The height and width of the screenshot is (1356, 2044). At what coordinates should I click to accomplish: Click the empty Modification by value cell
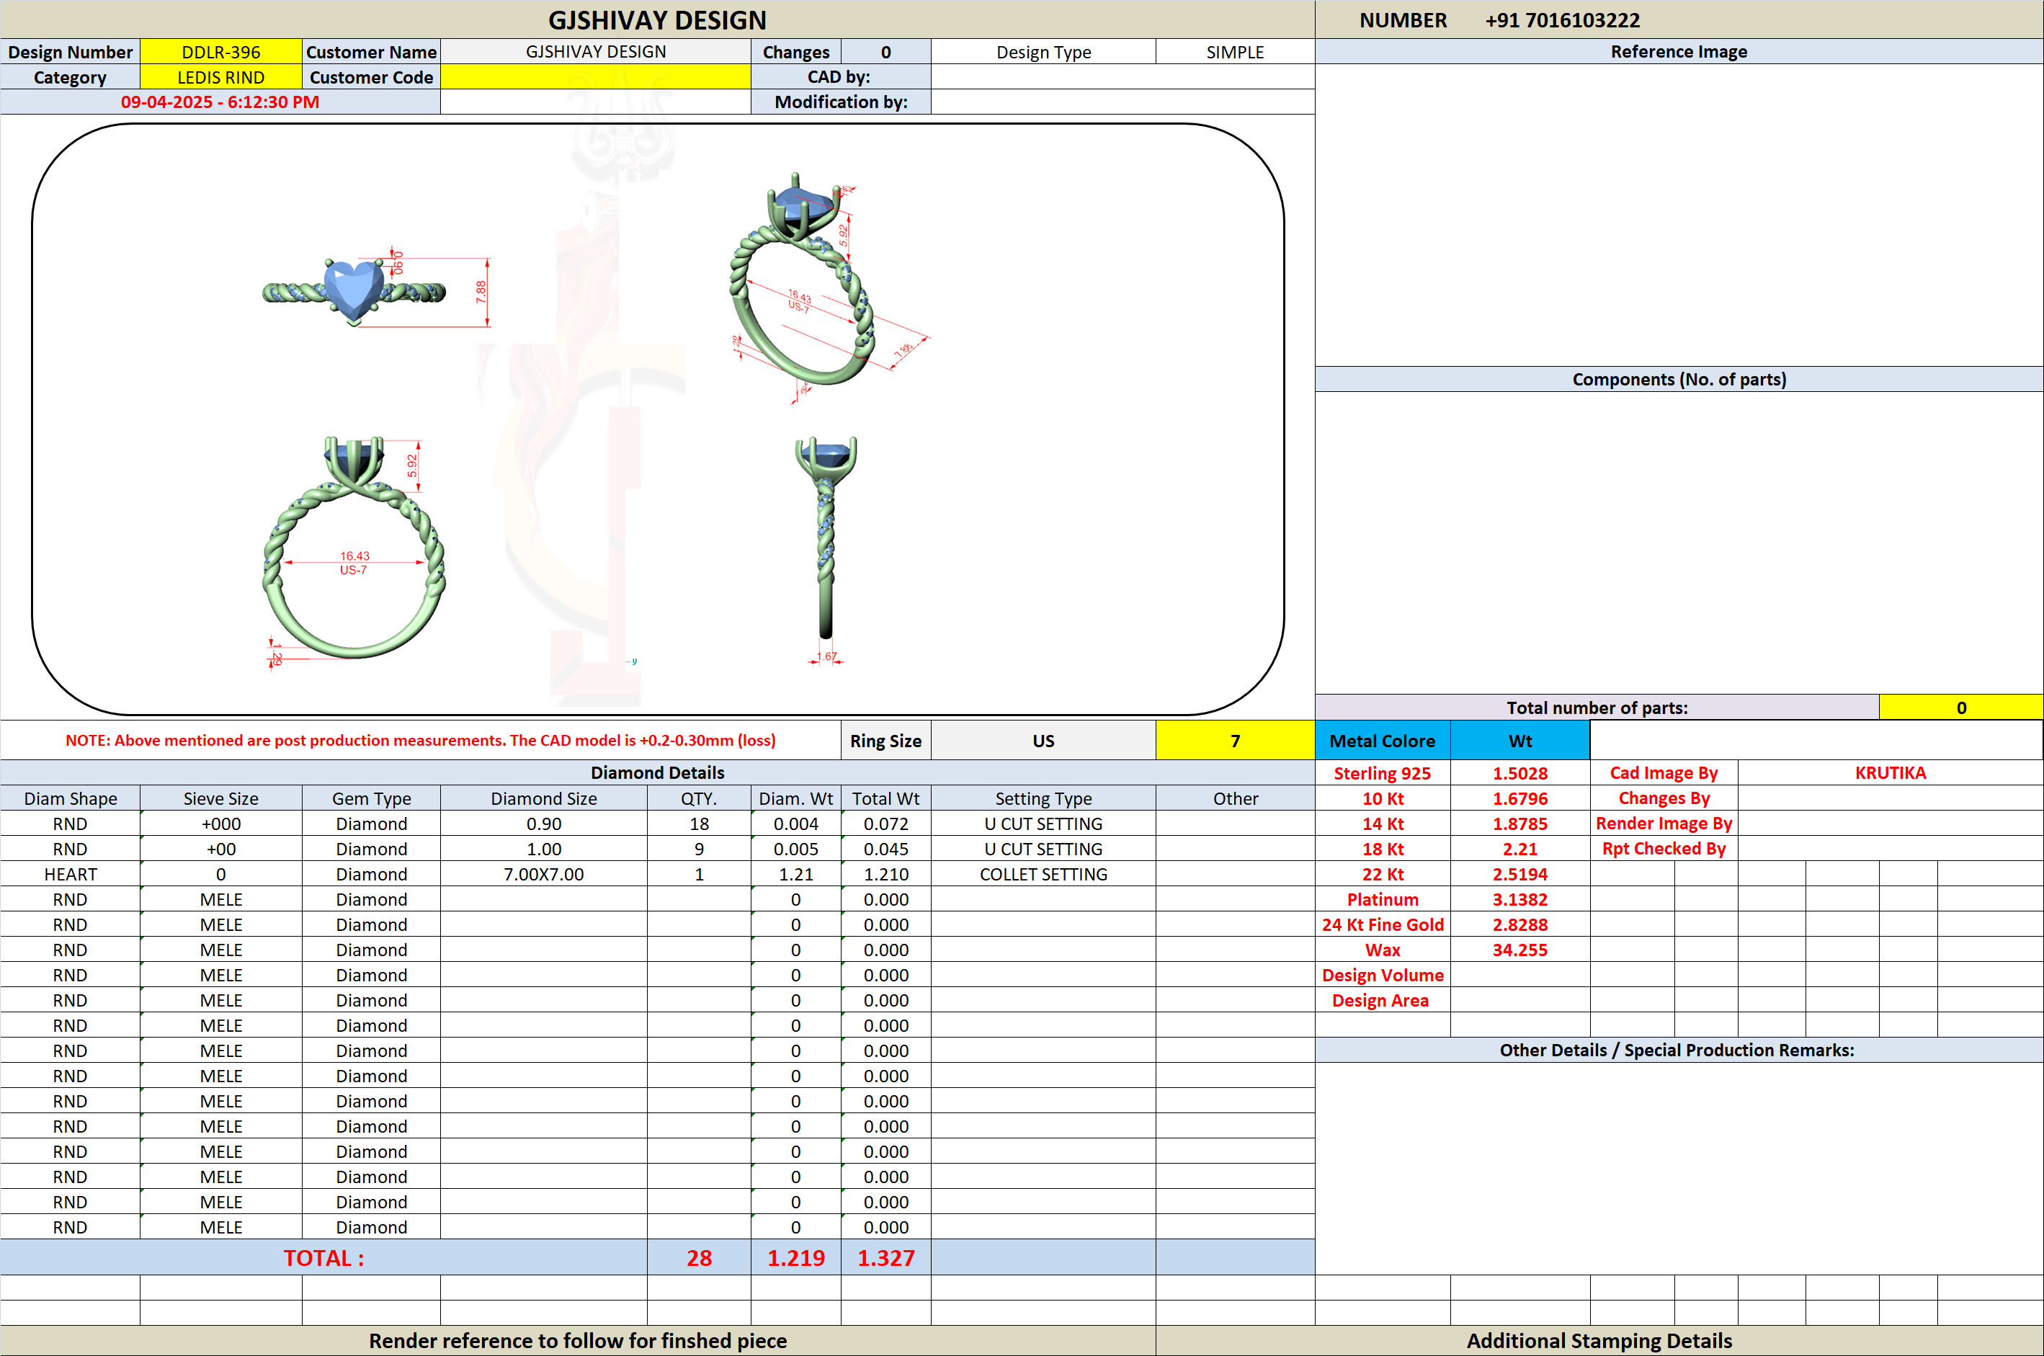pos(1123,102)
